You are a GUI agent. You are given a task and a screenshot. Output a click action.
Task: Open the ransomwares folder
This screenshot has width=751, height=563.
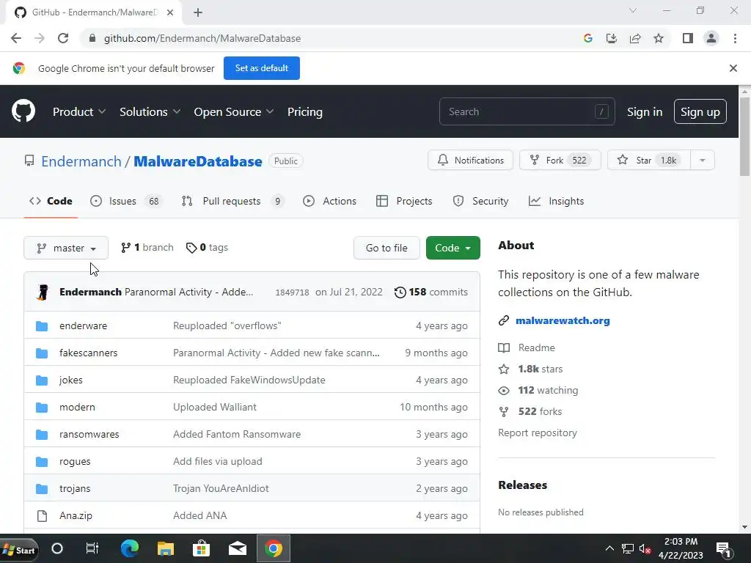point(89,434)
